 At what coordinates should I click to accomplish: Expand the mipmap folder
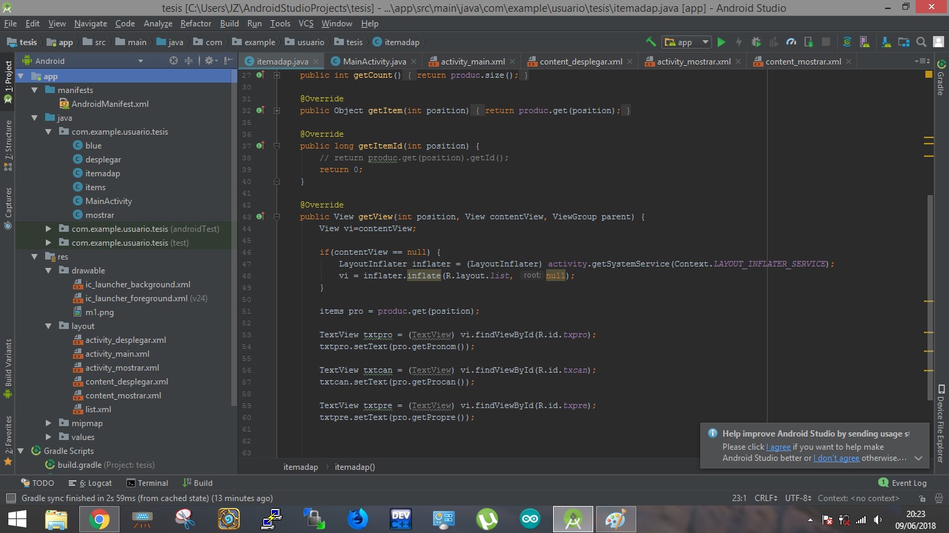(48, 423)
